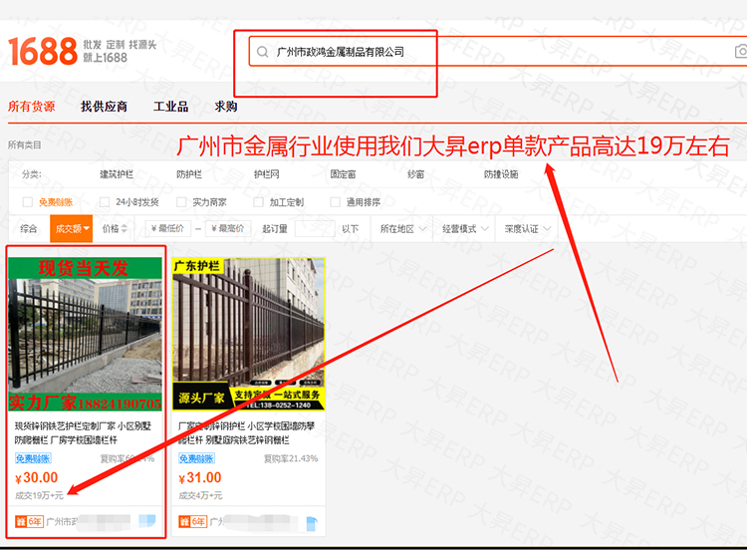Click chat icon on second product card
Viewport: 747px width, 551px height.
(x=312, y=523)
